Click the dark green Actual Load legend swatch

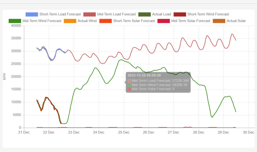pyautogui.click(x=145, y=14)
